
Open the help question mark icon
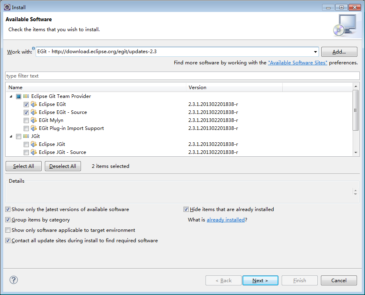[x=14, y=280]
